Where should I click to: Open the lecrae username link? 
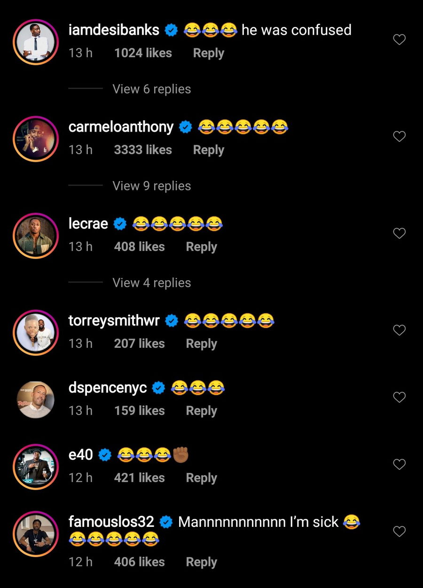tap(88, 224)
